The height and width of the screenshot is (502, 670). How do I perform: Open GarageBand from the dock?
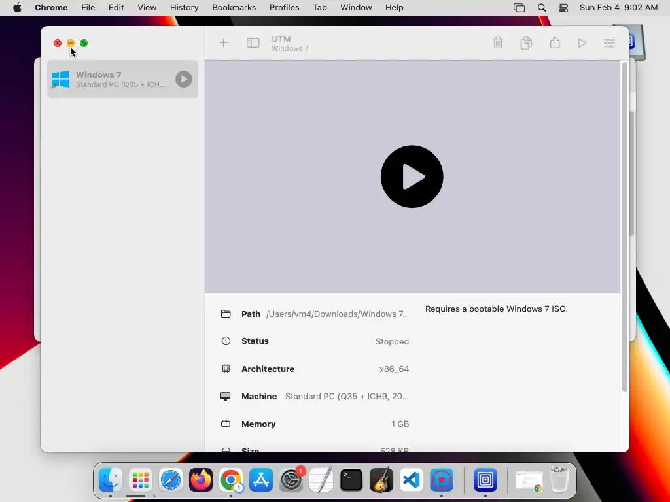[x=381, y=480]
